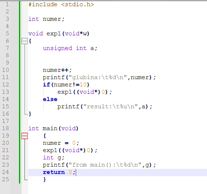Click the recursive exp1((void*)0) call on line 13
207x194 pixels.
coord(84,92)
